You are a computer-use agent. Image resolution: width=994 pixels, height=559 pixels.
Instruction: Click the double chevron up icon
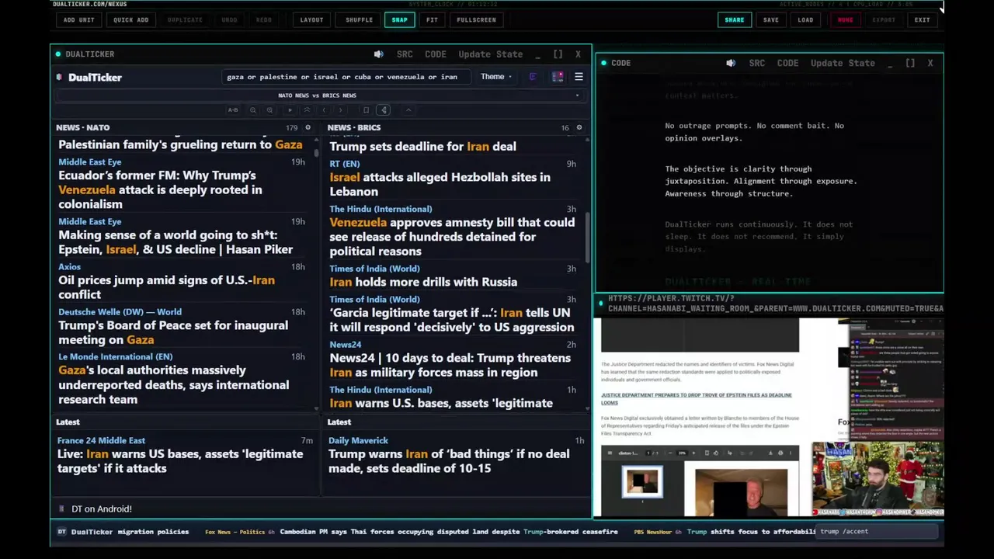[x=307, y=110]
